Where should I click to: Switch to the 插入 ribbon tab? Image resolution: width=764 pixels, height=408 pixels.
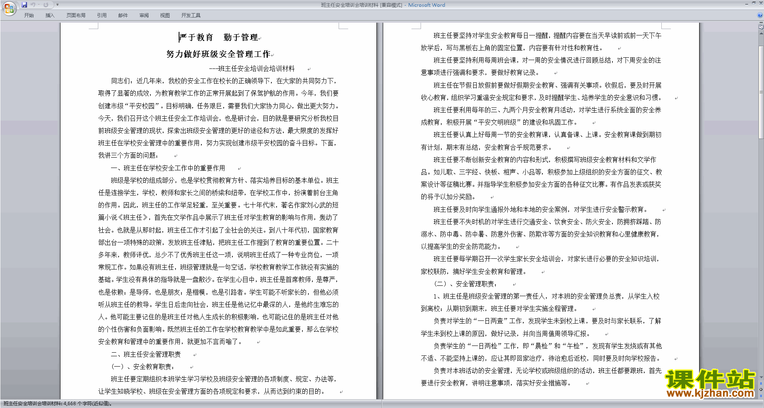pos(50,16)
